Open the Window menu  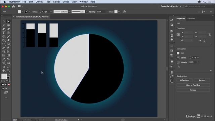pos(84,2)
